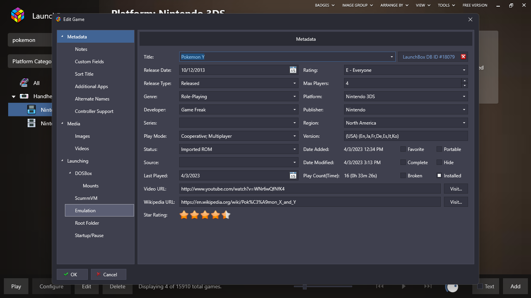Screen dimensions: 531x298
Task: Toggle the Favorite checkbox
Action: coord(403,149)
